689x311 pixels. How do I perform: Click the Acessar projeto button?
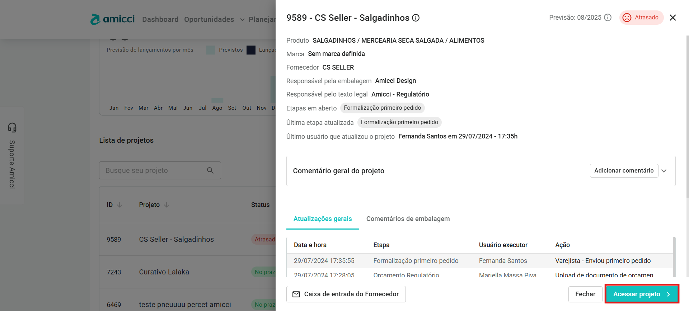[641, 294]
